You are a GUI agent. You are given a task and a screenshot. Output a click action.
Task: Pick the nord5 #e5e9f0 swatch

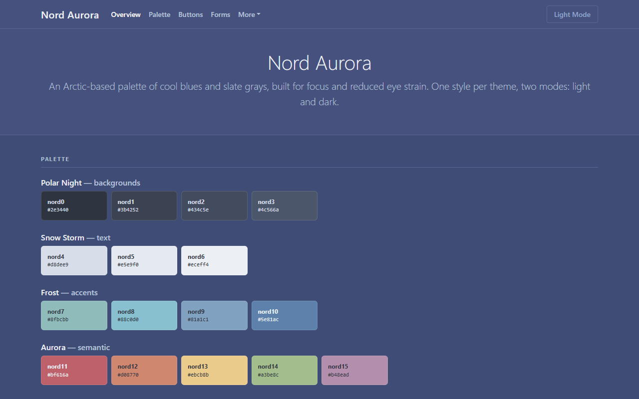point(144,260)
